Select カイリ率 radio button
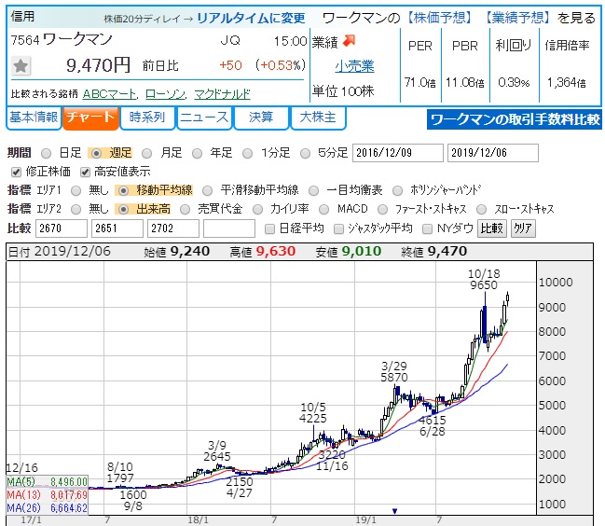Screen dimensions: 605x526 (257, 209)
